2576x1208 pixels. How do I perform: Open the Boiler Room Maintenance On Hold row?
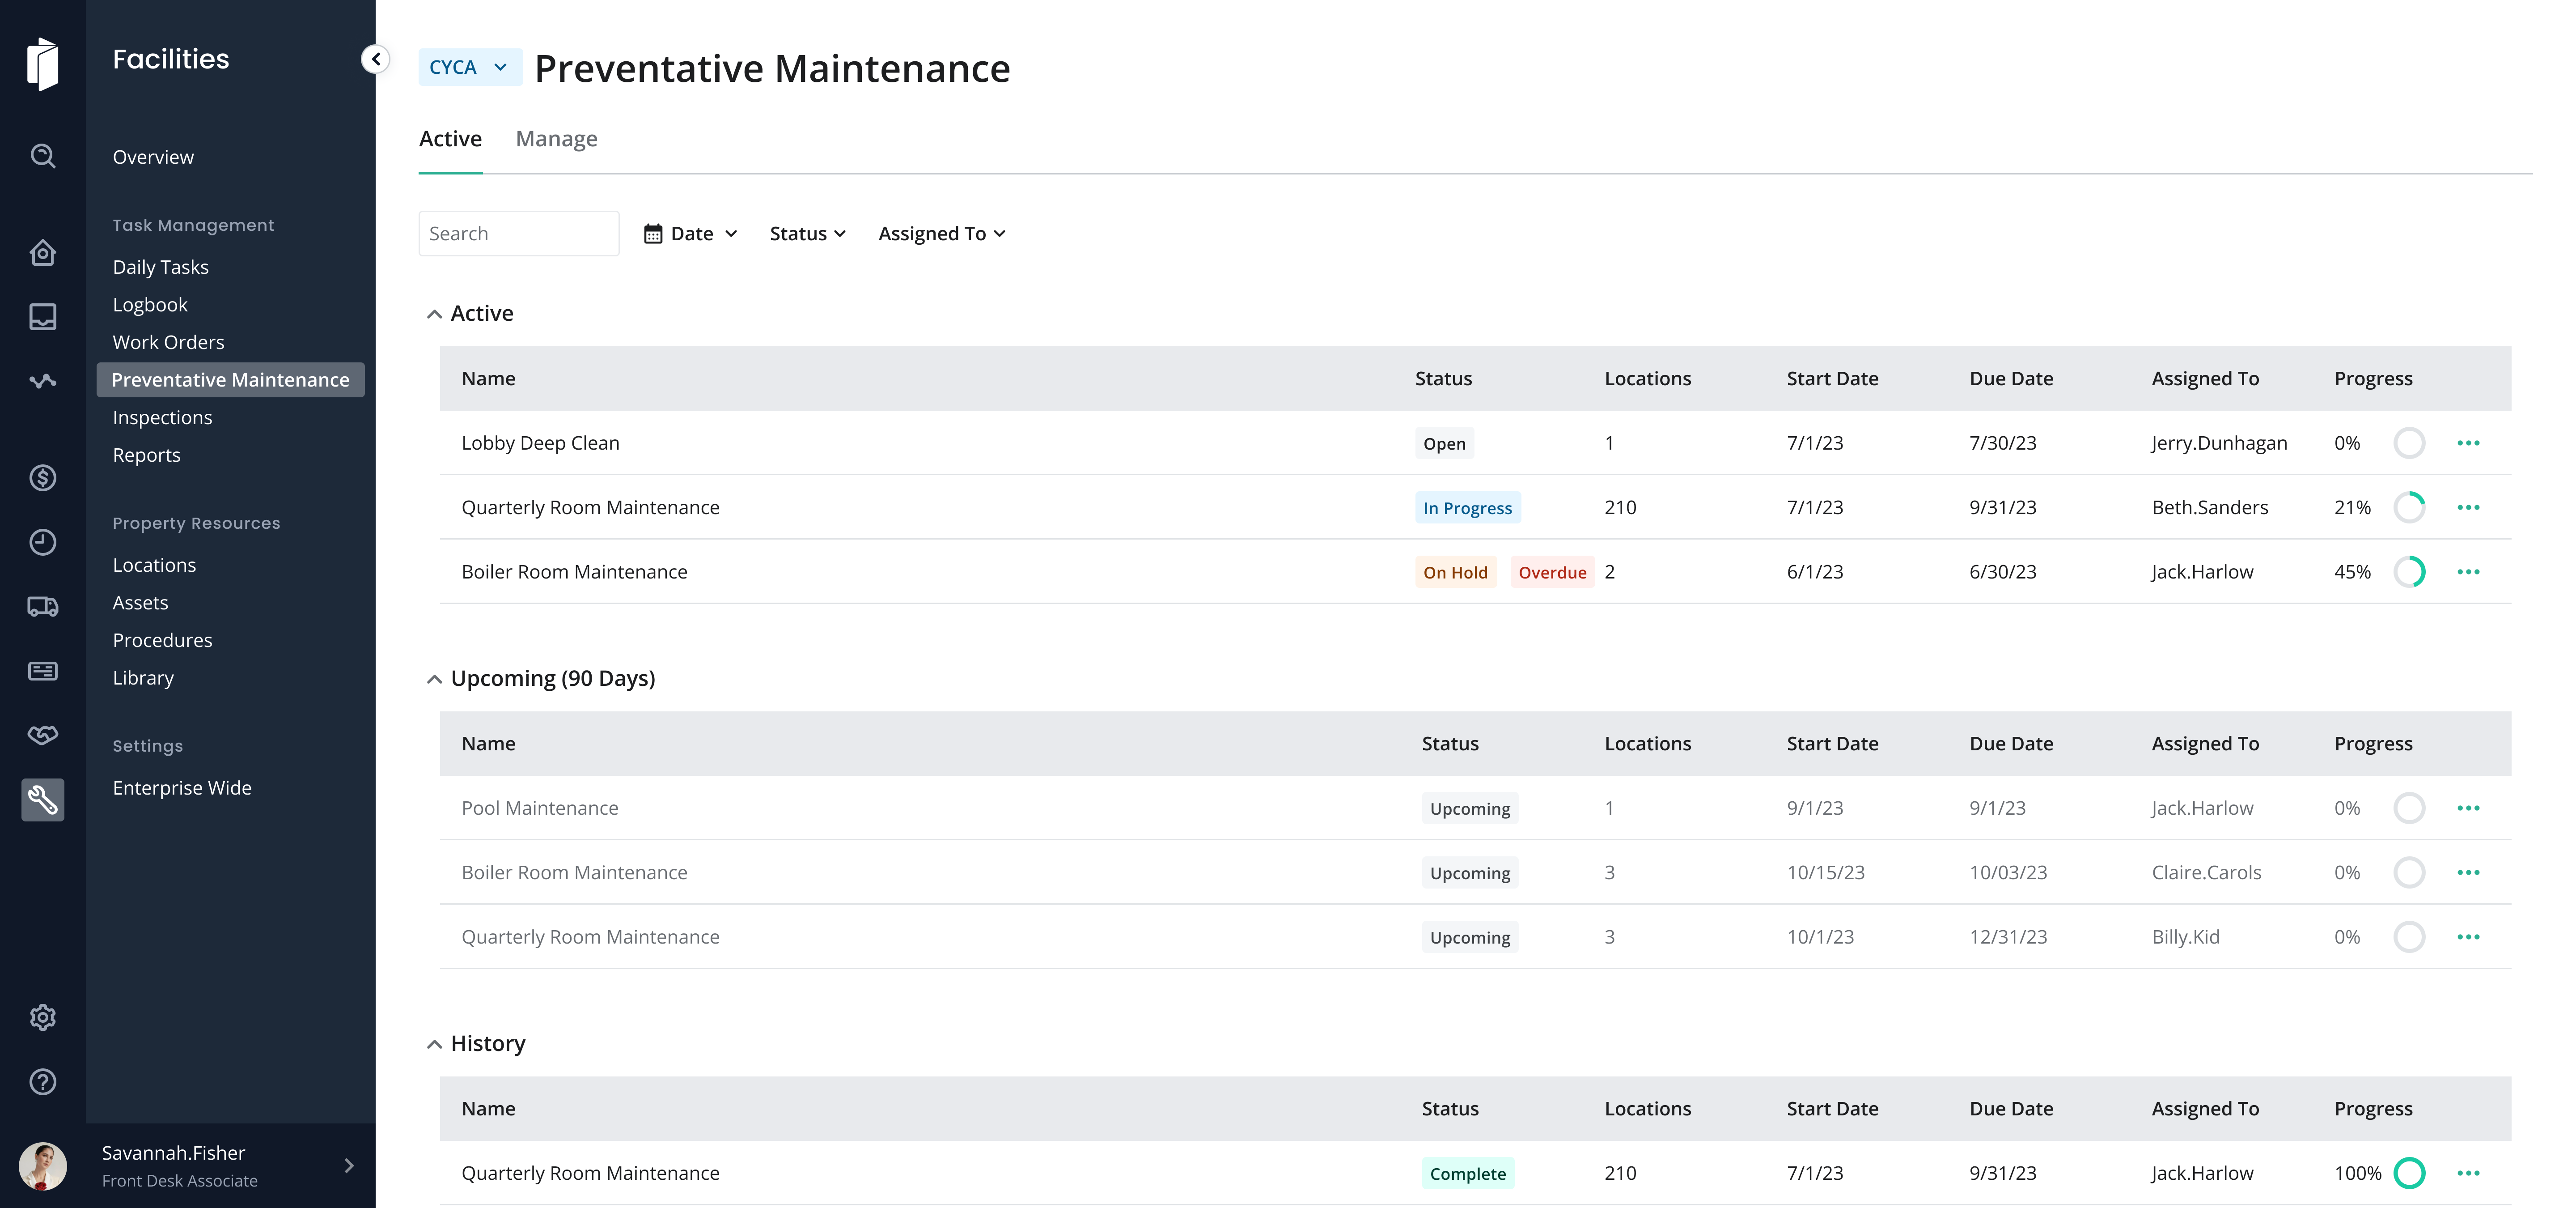574,572
